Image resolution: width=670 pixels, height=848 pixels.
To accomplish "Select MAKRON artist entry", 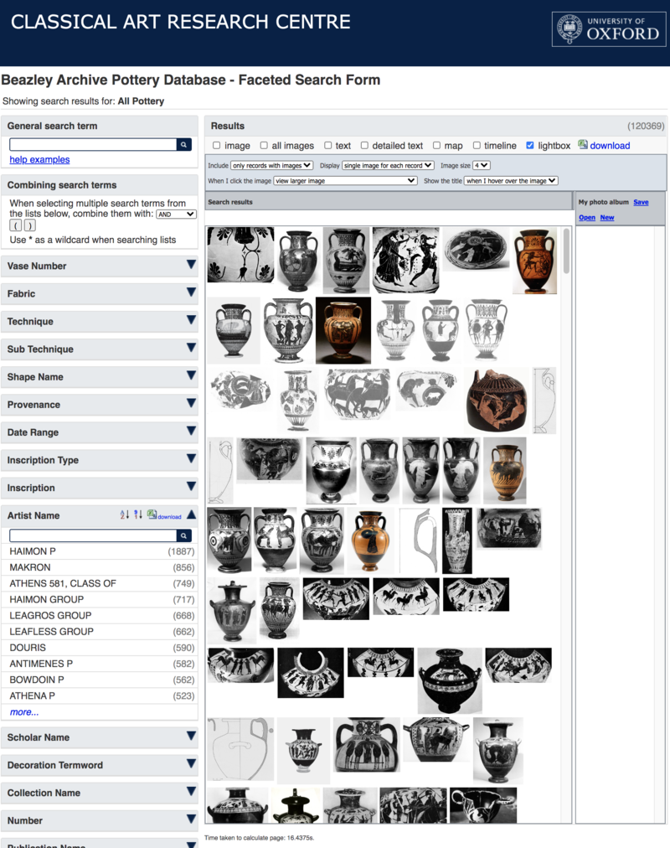I will click(100, 567).
